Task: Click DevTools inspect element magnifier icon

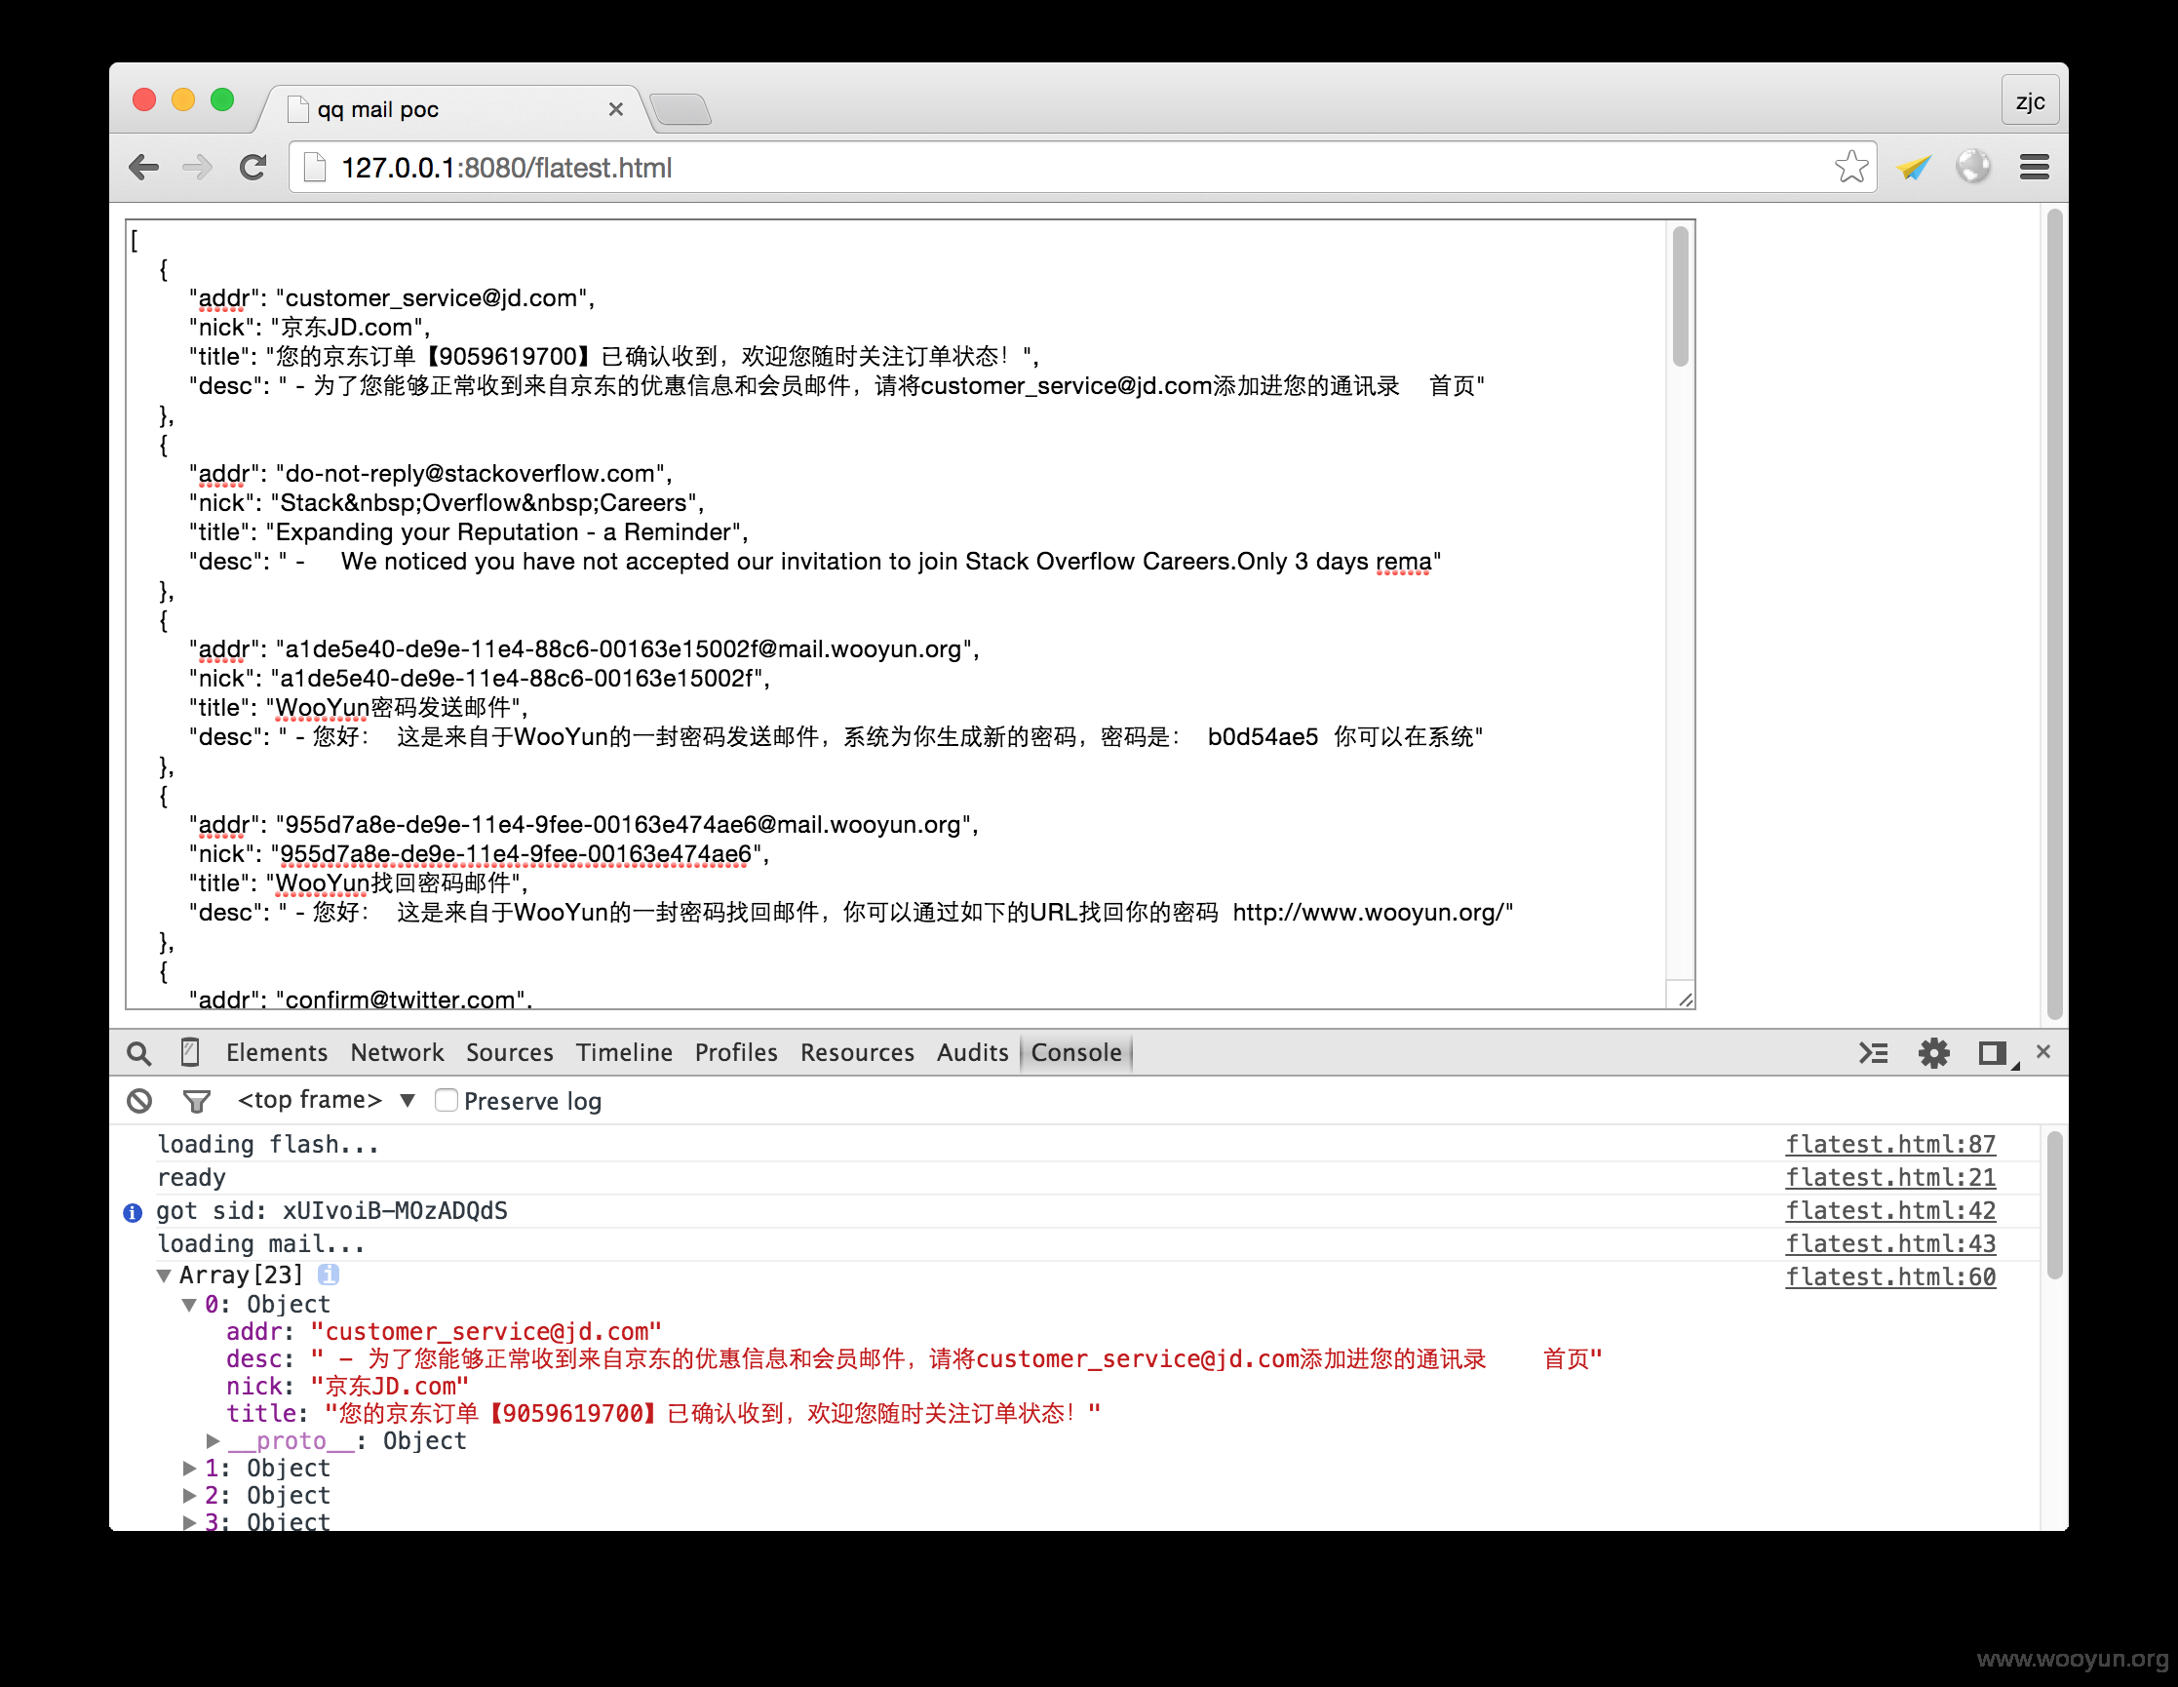Action: coord(138,1053)
